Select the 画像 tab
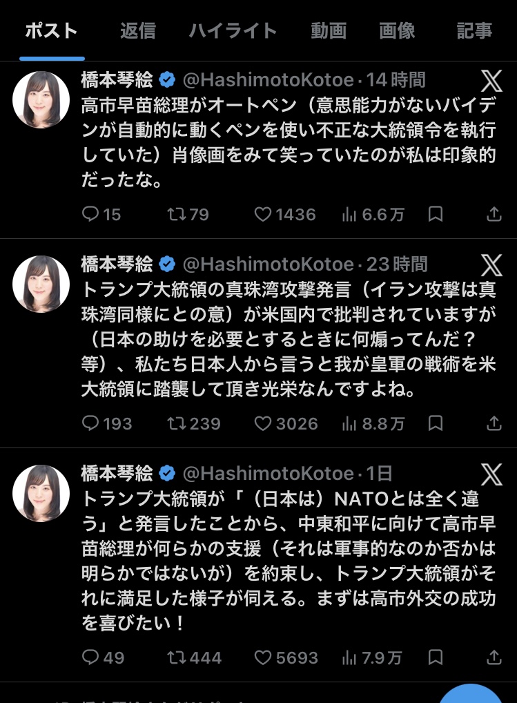The image size is (517, 703). (x=397, y=31)
